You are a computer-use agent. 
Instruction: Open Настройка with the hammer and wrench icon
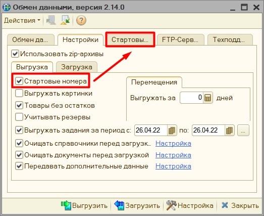pos(190,205)
